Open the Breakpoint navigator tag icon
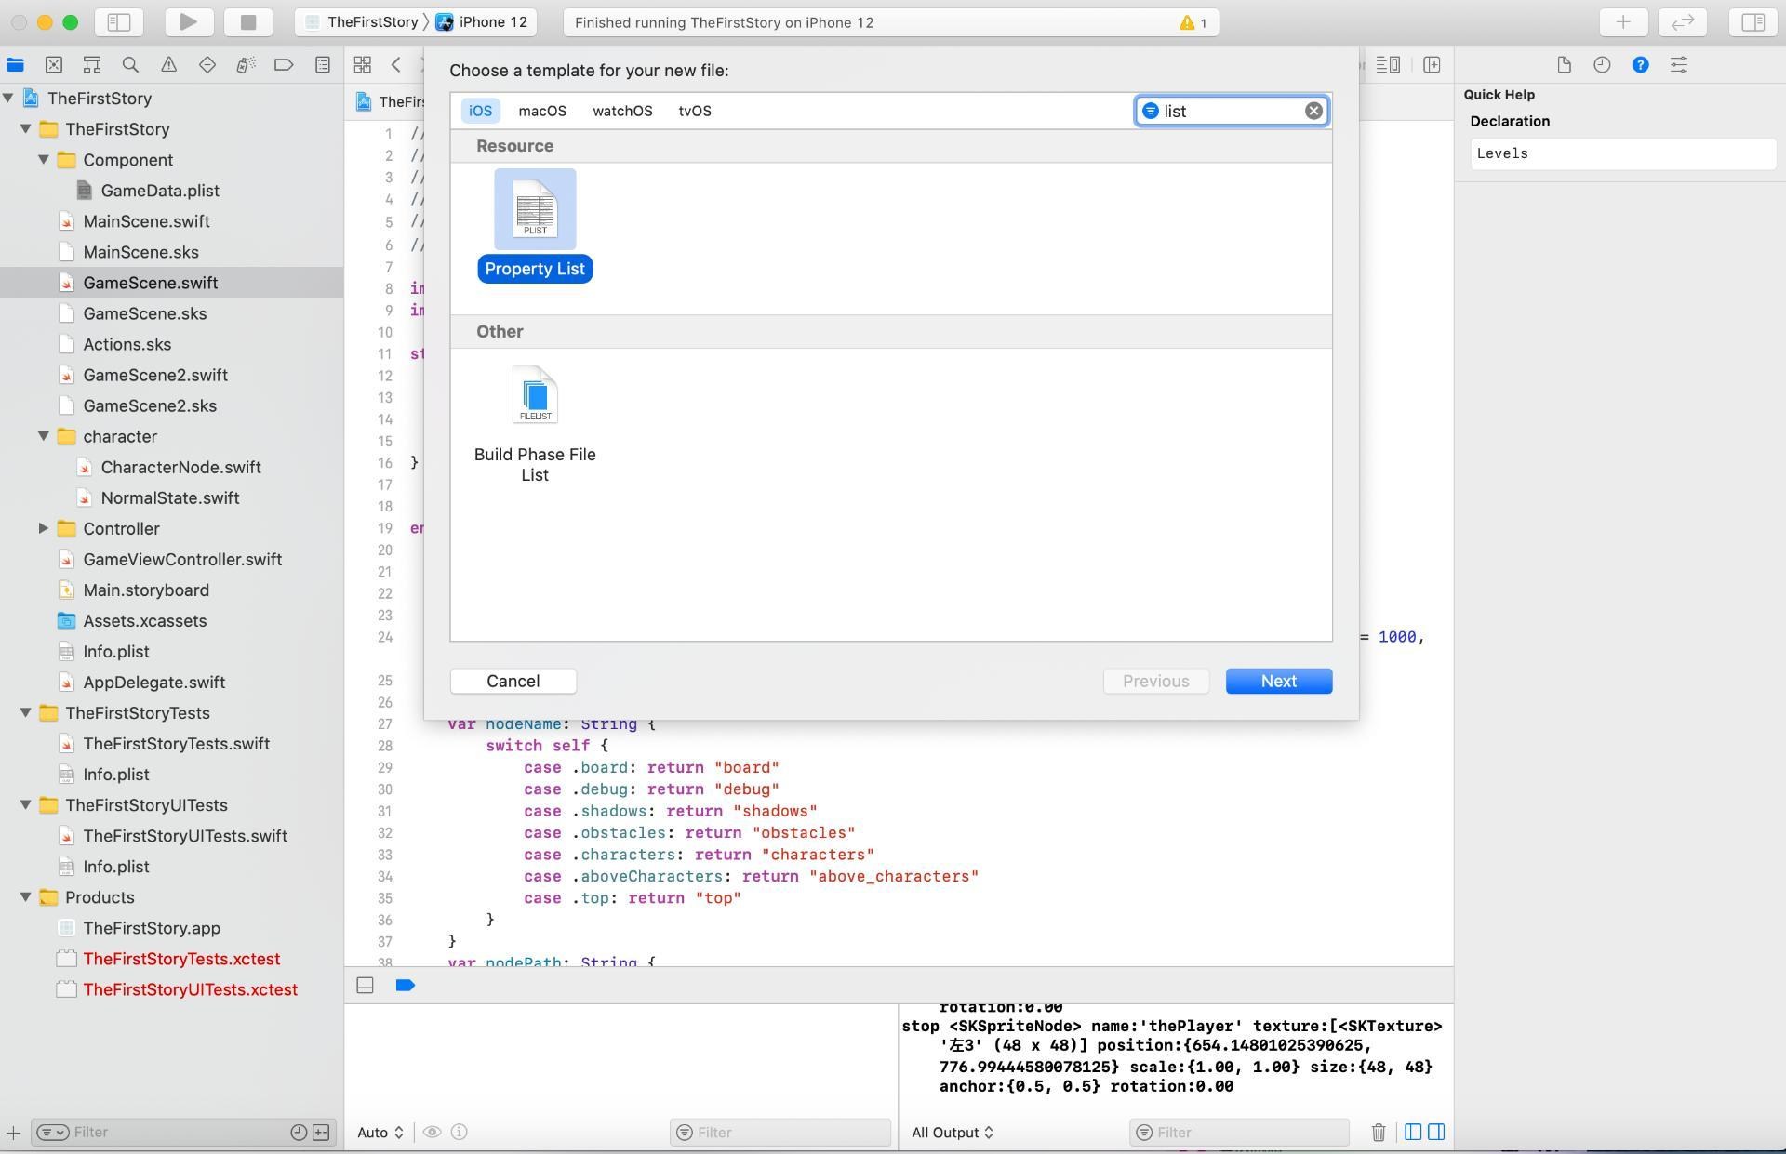The width and height of the screenshot is (1786, 1154). click(283, 64)
